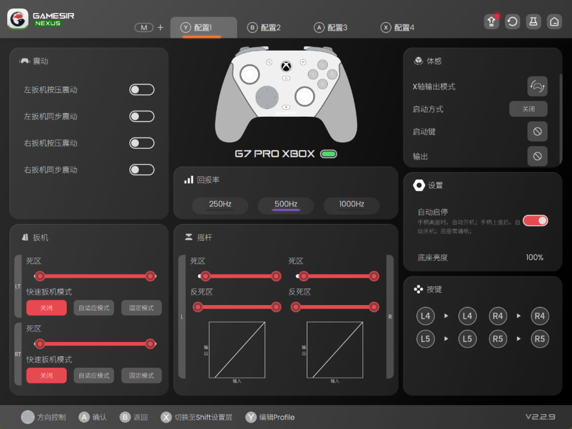Click left stick 反死区 slider right handle
The image size is (572, 429).
(276, 307)
